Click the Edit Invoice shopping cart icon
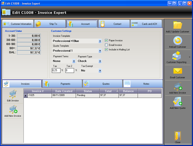The image size is (193, 146). pyautogui.click(x=13, y=94)
